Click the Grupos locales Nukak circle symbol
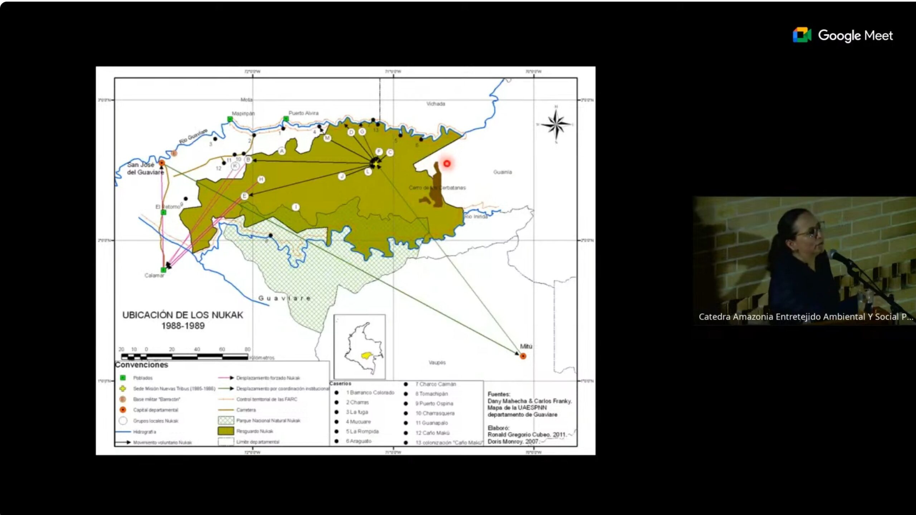The width and height of the screenshot is (916, 515). click(123, 421)
